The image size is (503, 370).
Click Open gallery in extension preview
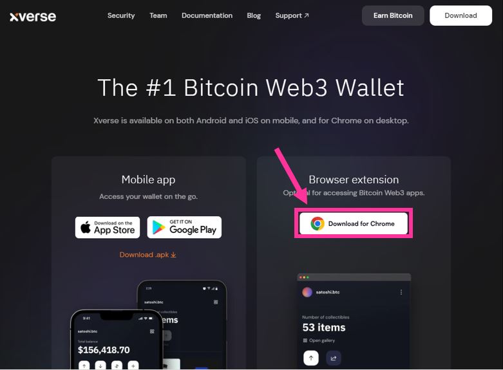point(319,340)
